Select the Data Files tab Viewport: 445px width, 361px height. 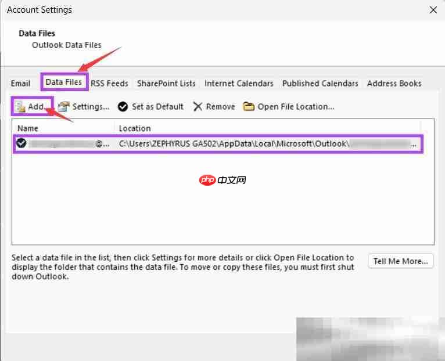(63, 82)
